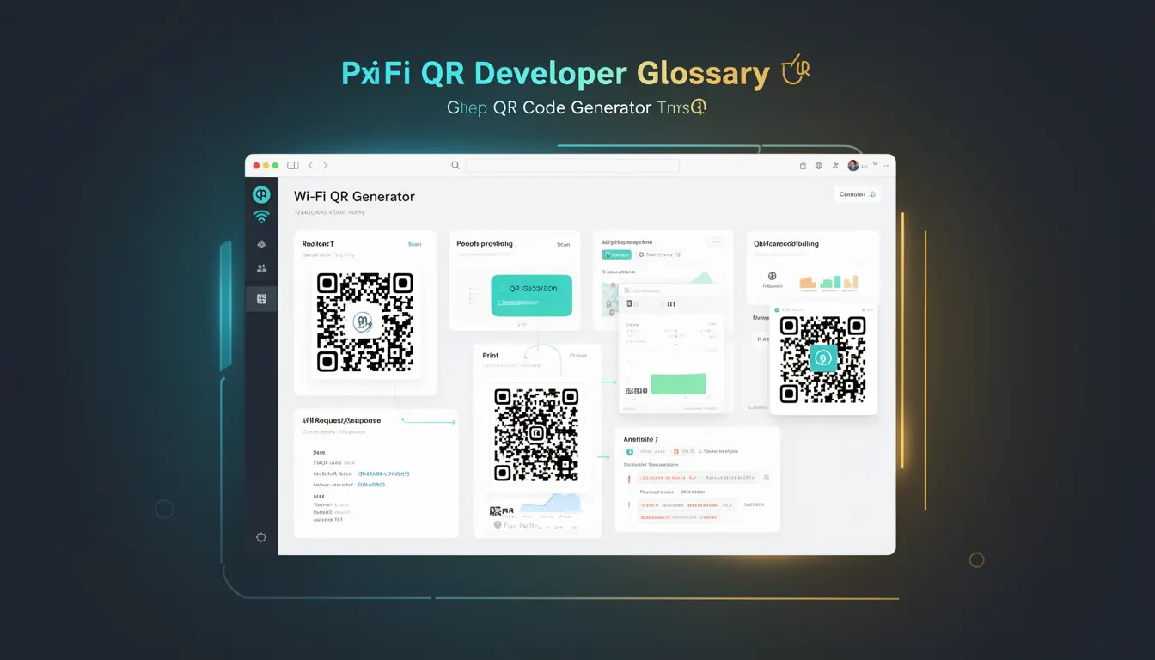Click the blue Scan link on the first QR card

point(414,244)
